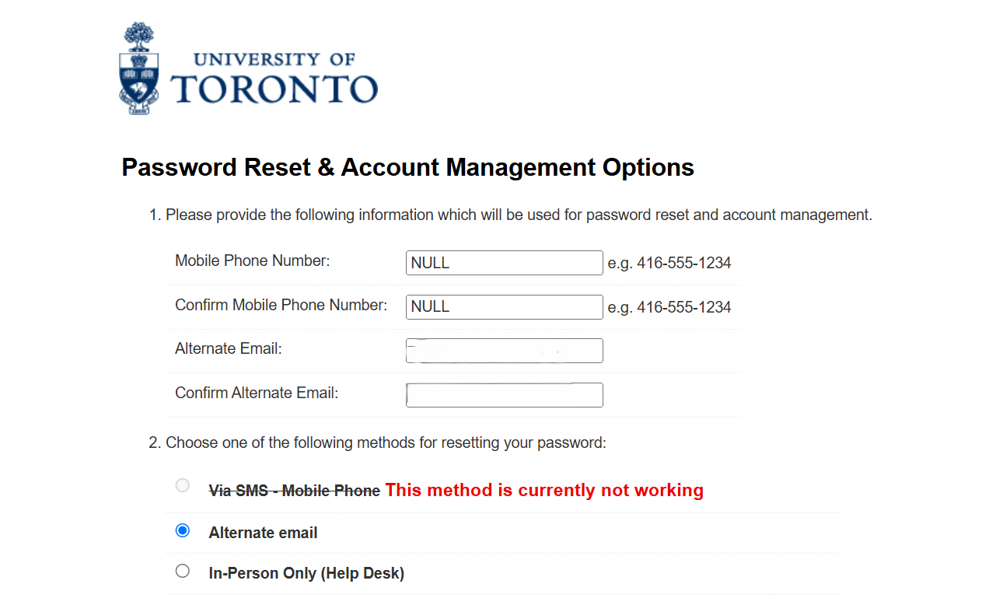Focus the Confirm Mobile Phone Number field
Screen dimensions: 996x598
[505, 307]
